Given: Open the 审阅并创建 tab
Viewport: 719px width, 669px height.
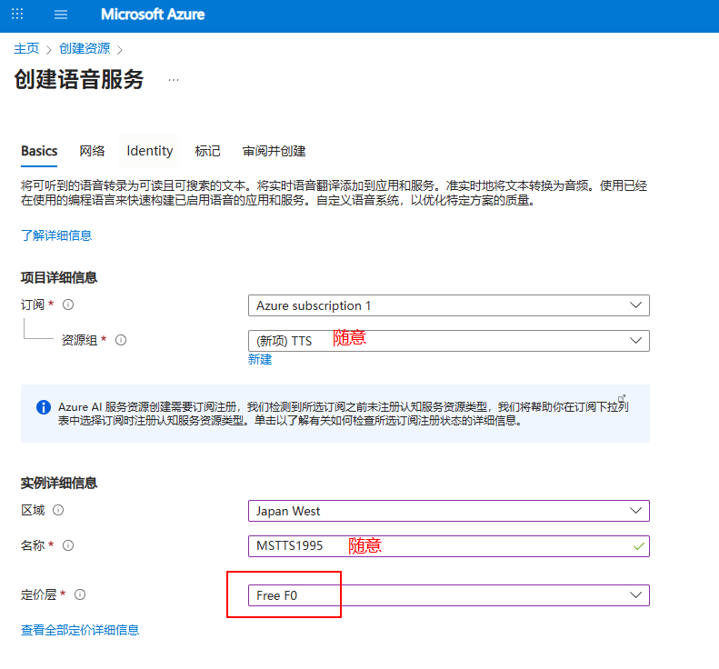Looking at the screenshot, I should 274,151.
